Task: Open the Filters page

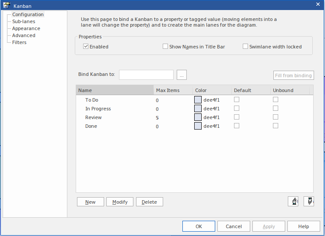Action: [x=19, y=42]
